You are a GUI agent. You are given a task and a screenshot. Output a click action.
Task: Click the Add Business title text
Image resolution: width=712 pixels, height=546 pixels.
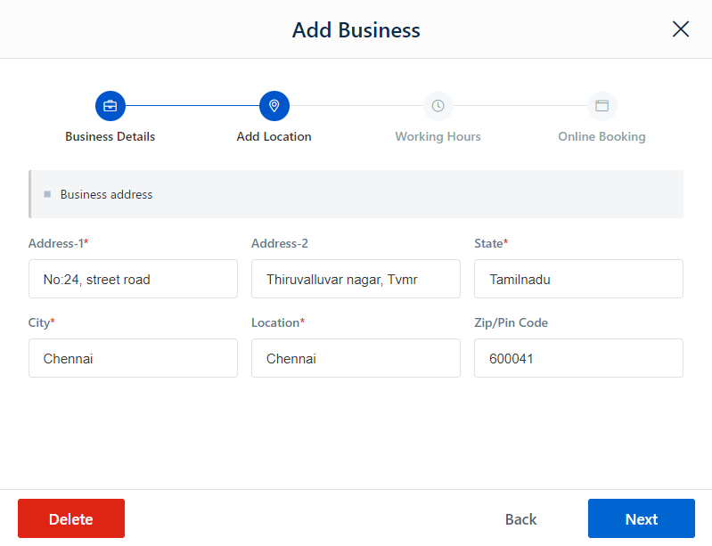[356, 30]
